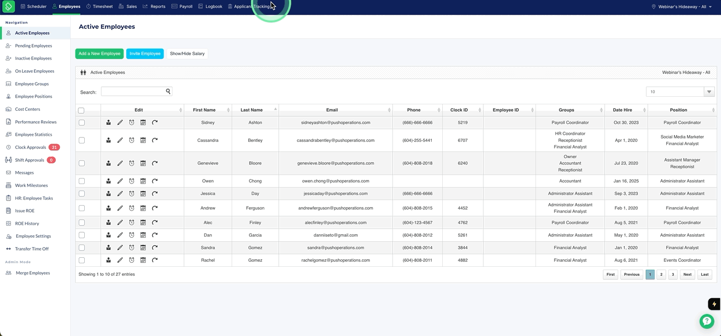Sort table by Phone column
Viewport: 721px width, 336px height.
click(x=417, y=110)
